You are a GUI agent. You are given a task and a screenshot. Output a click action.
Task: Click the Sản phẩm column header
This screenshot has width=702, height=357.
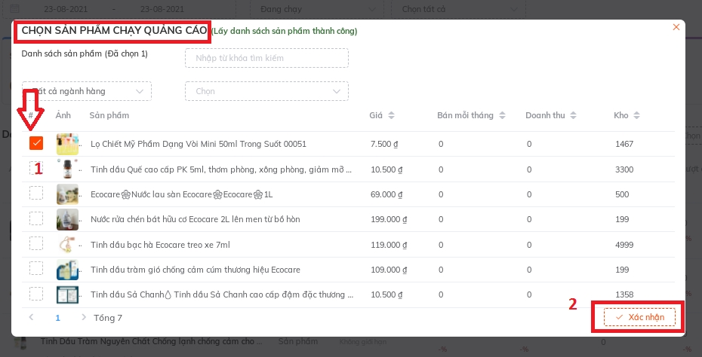pos(109,115)
